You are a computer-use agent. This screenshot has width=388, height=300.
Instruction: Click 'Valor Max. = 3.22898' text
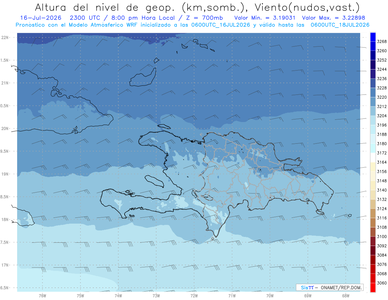pos(333,18)
